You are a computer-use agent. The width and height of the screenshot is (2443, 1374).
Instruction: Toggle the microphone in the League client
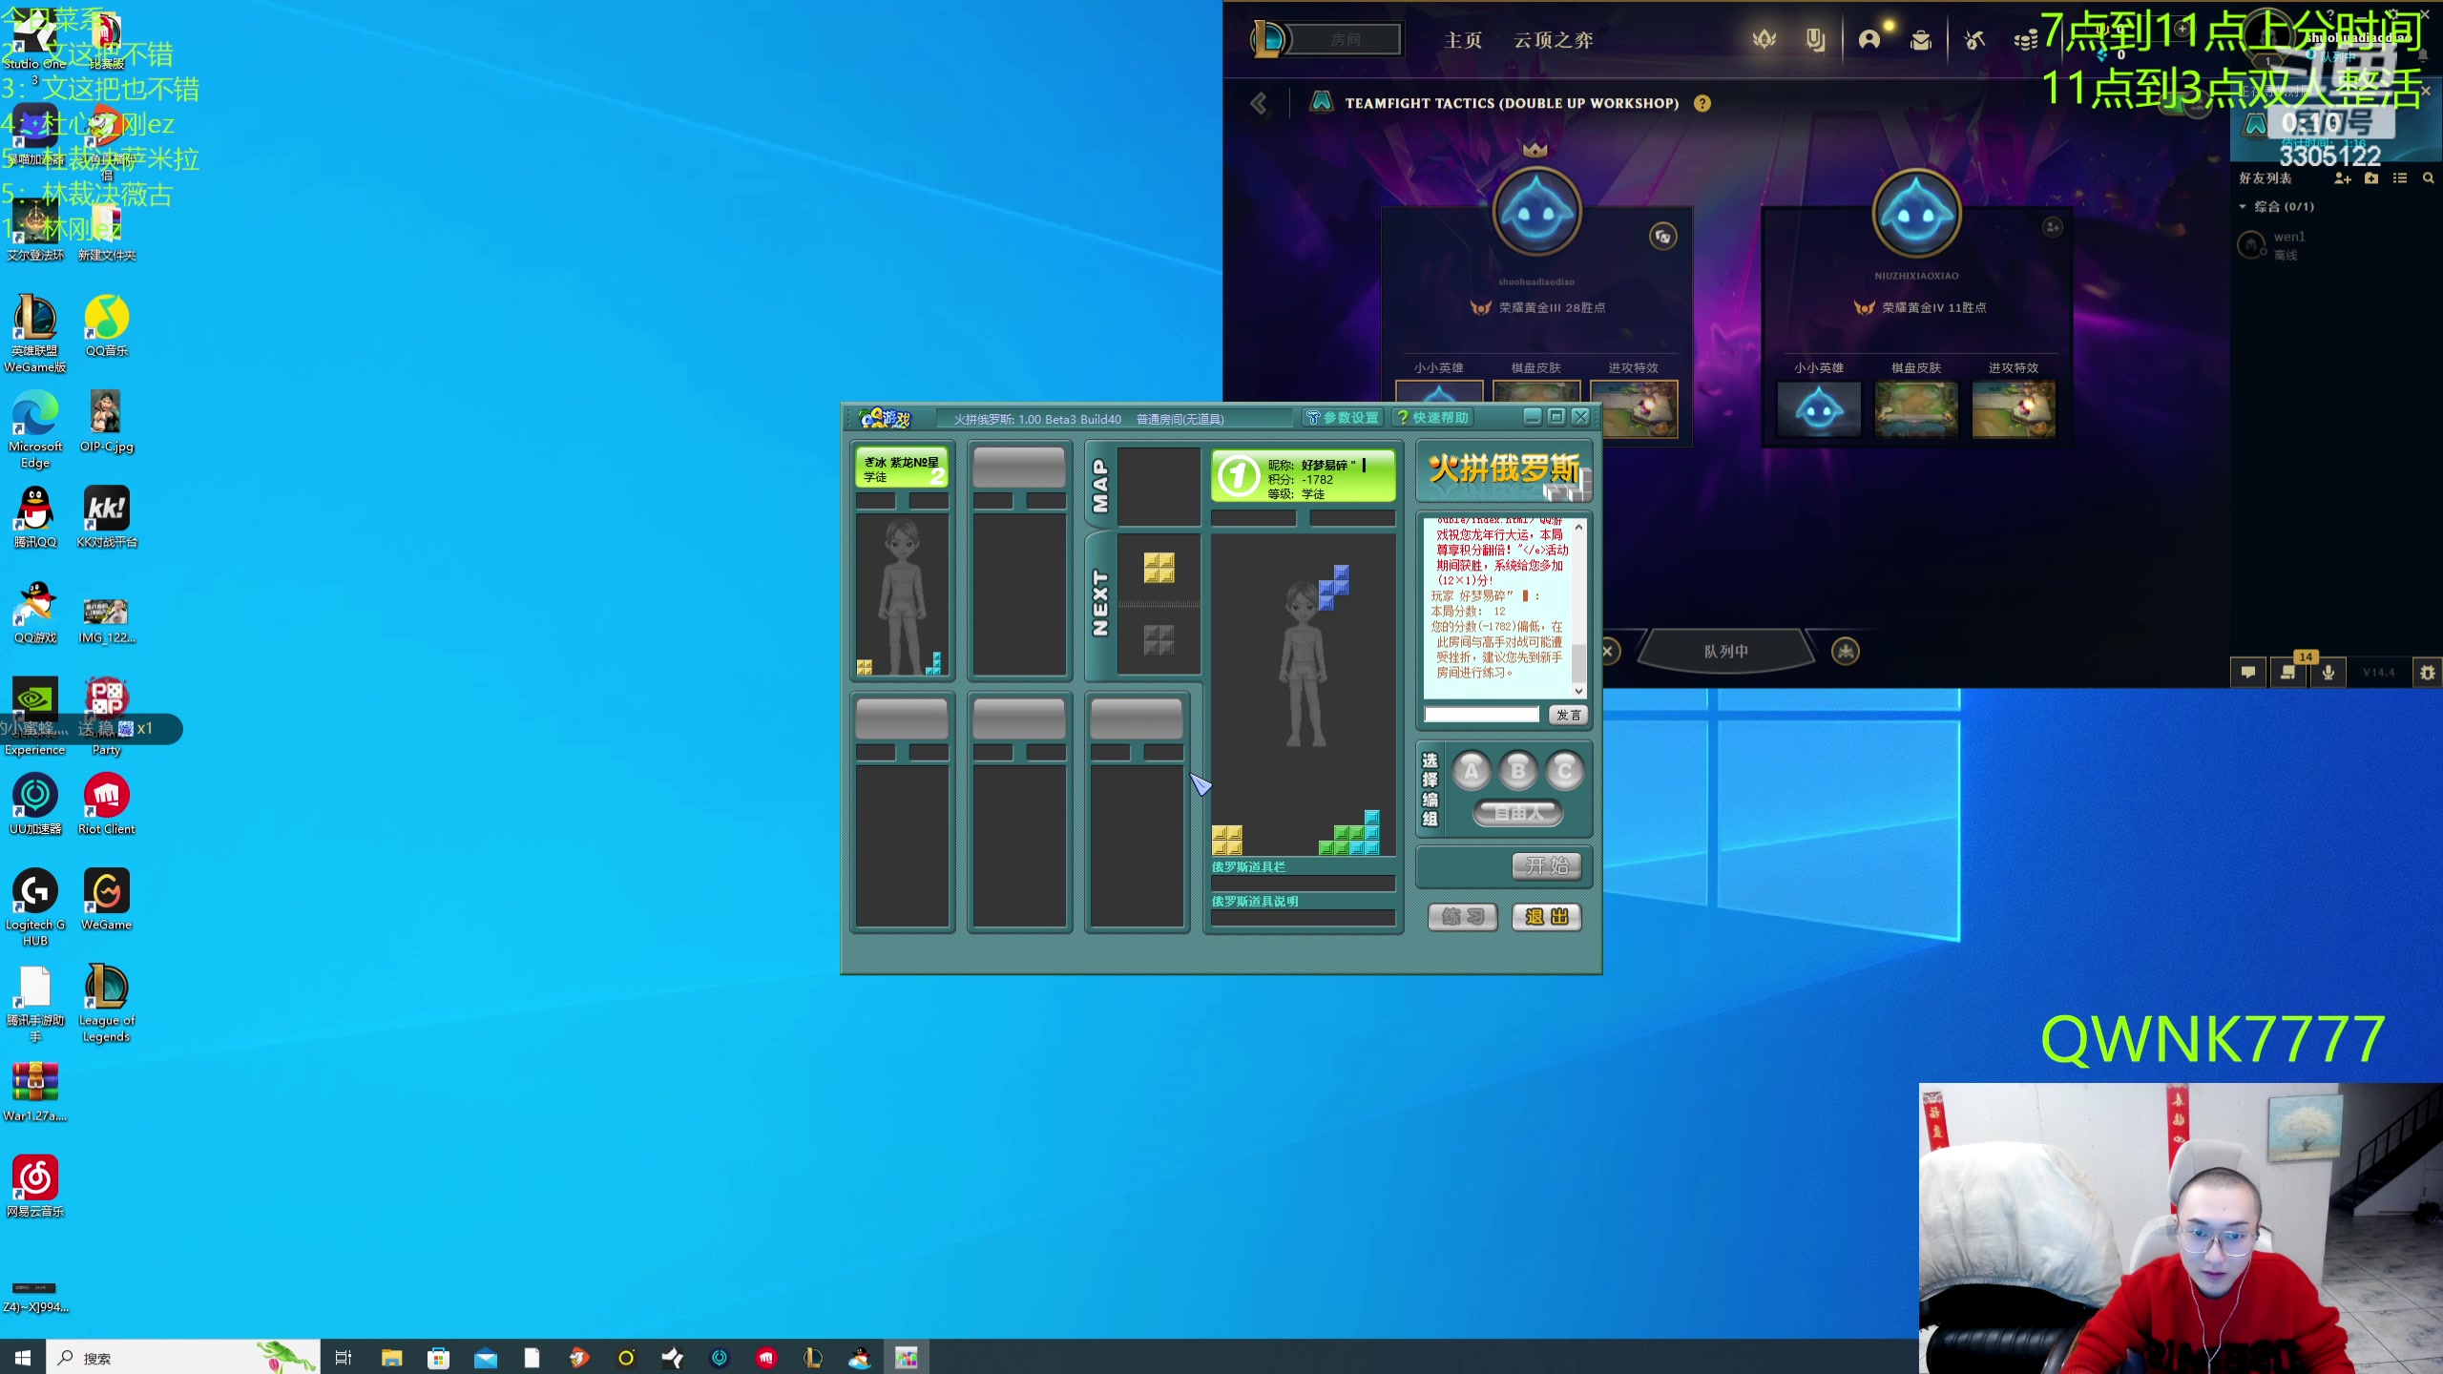click(2328, 673)
